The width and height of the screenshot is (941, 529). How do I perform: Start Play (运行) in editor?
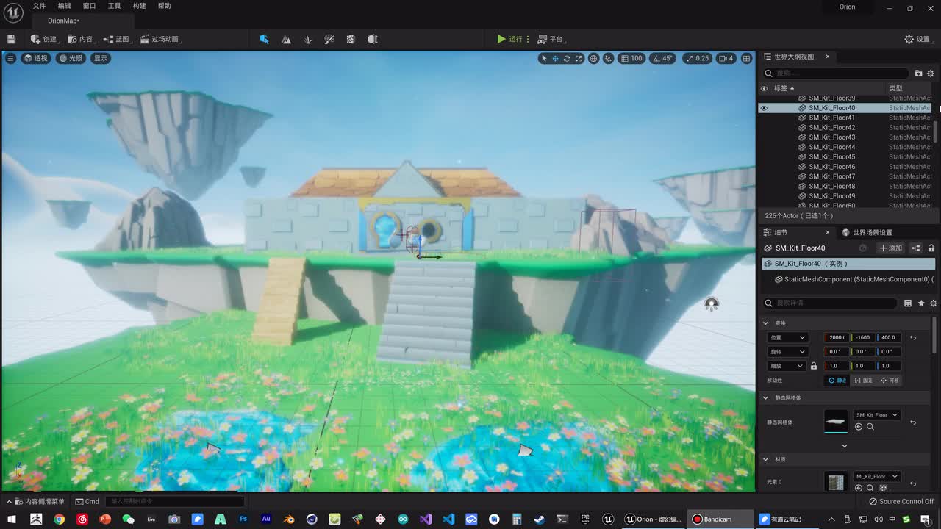509,39
